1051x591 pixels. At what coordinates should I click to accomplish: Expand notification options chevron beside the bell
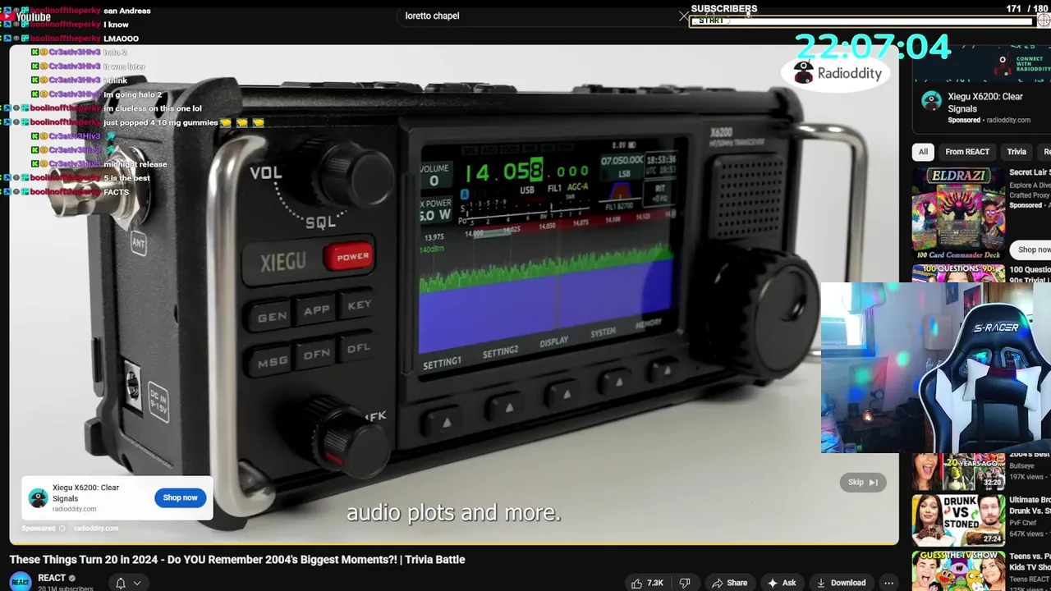coord(137,583)
